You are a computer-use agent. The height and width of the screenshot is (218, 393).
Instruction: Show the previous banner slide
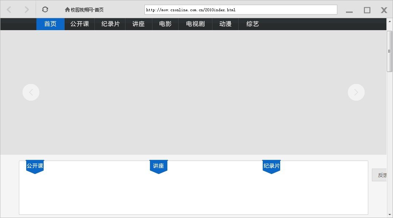click(x=31, y=92)
